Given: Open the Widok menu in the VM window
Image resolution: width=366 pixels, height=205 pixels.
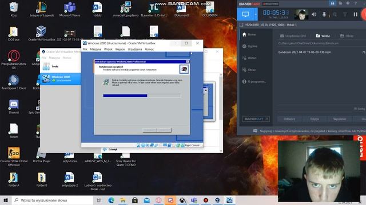Looking at the screenshot, I should [x=108, y=50].
